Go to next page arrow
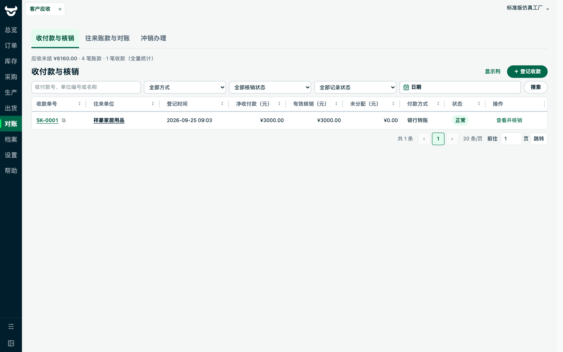The height and width of the screenshot is (352, 563). pyautogui.click(x=452, y=139)
